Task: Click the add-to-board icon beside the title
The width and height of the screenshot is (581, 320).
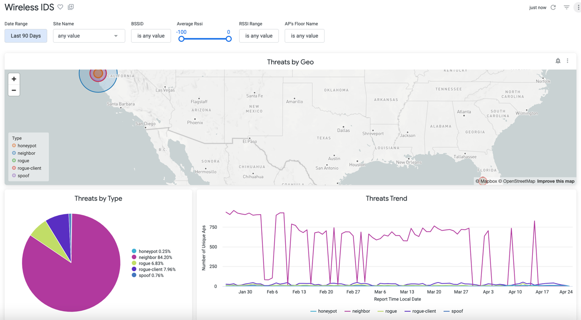Action: coord(71,7)
